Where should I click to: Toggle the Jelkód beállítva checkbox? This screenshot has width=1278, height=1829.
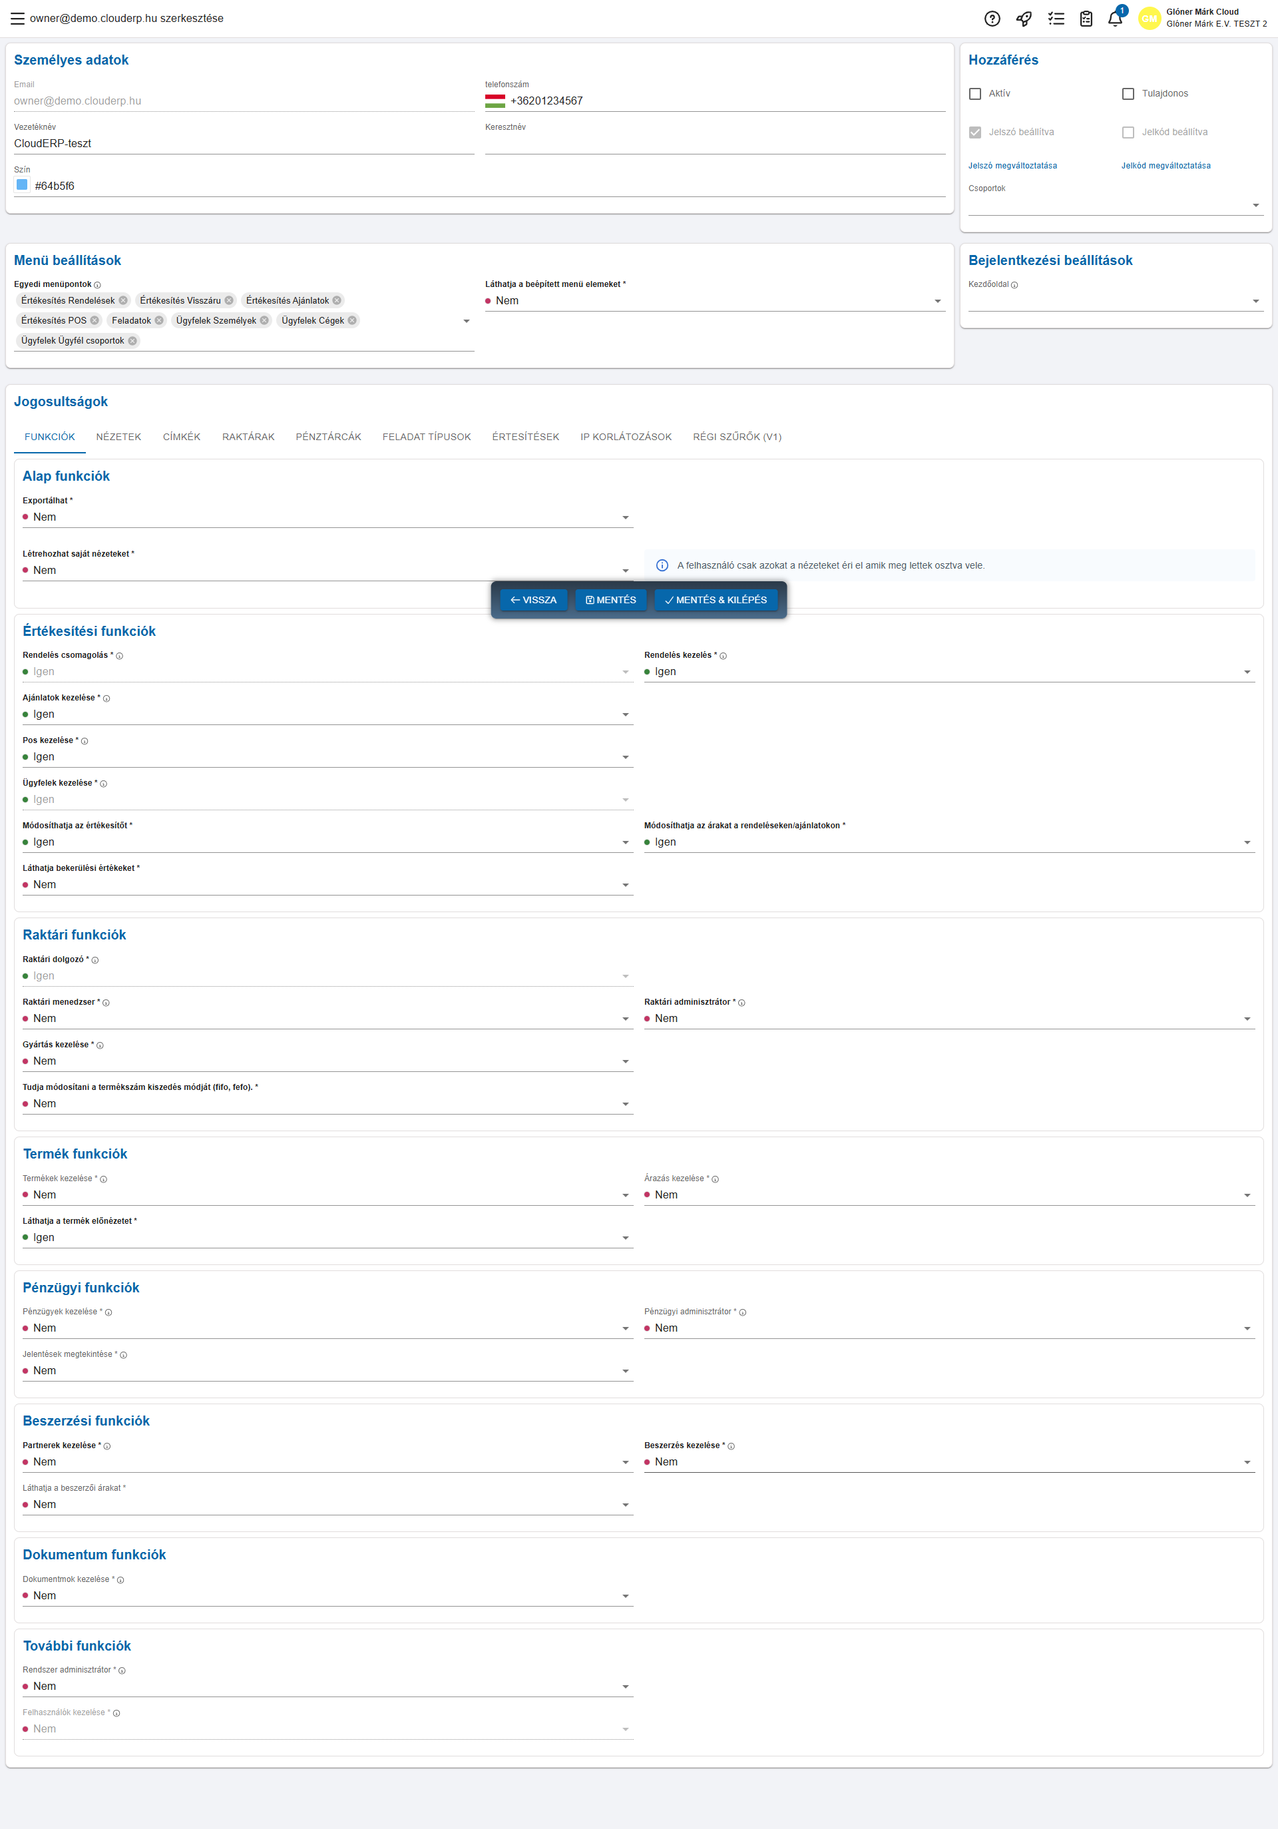coord(1128,132)
